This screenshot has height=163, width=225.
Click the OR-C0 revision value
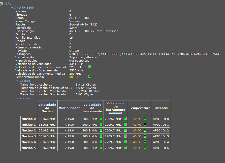[x=74, y=51]
